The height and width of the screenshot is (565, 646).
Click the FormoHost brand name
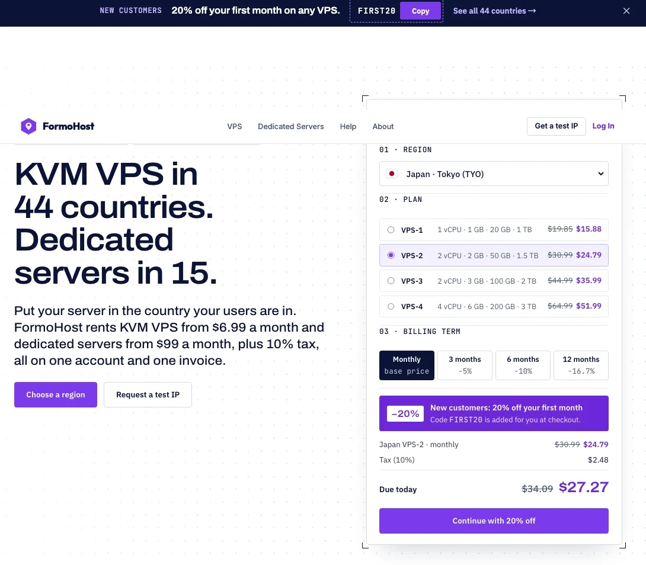(68, 126)
